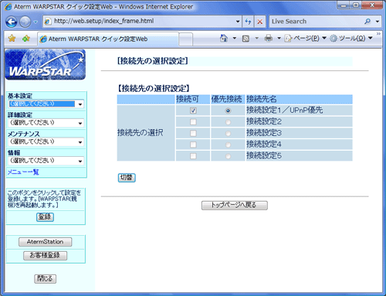Click the 接続先の選択 row label
This screenshot has height=296, width=386.
(141, 133)
